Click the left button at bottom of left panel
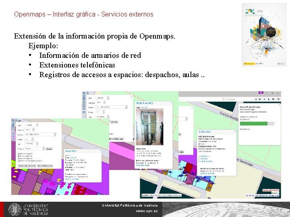This screenshot has height=217, width=290. pyautogui.click(x=27, y=166)
